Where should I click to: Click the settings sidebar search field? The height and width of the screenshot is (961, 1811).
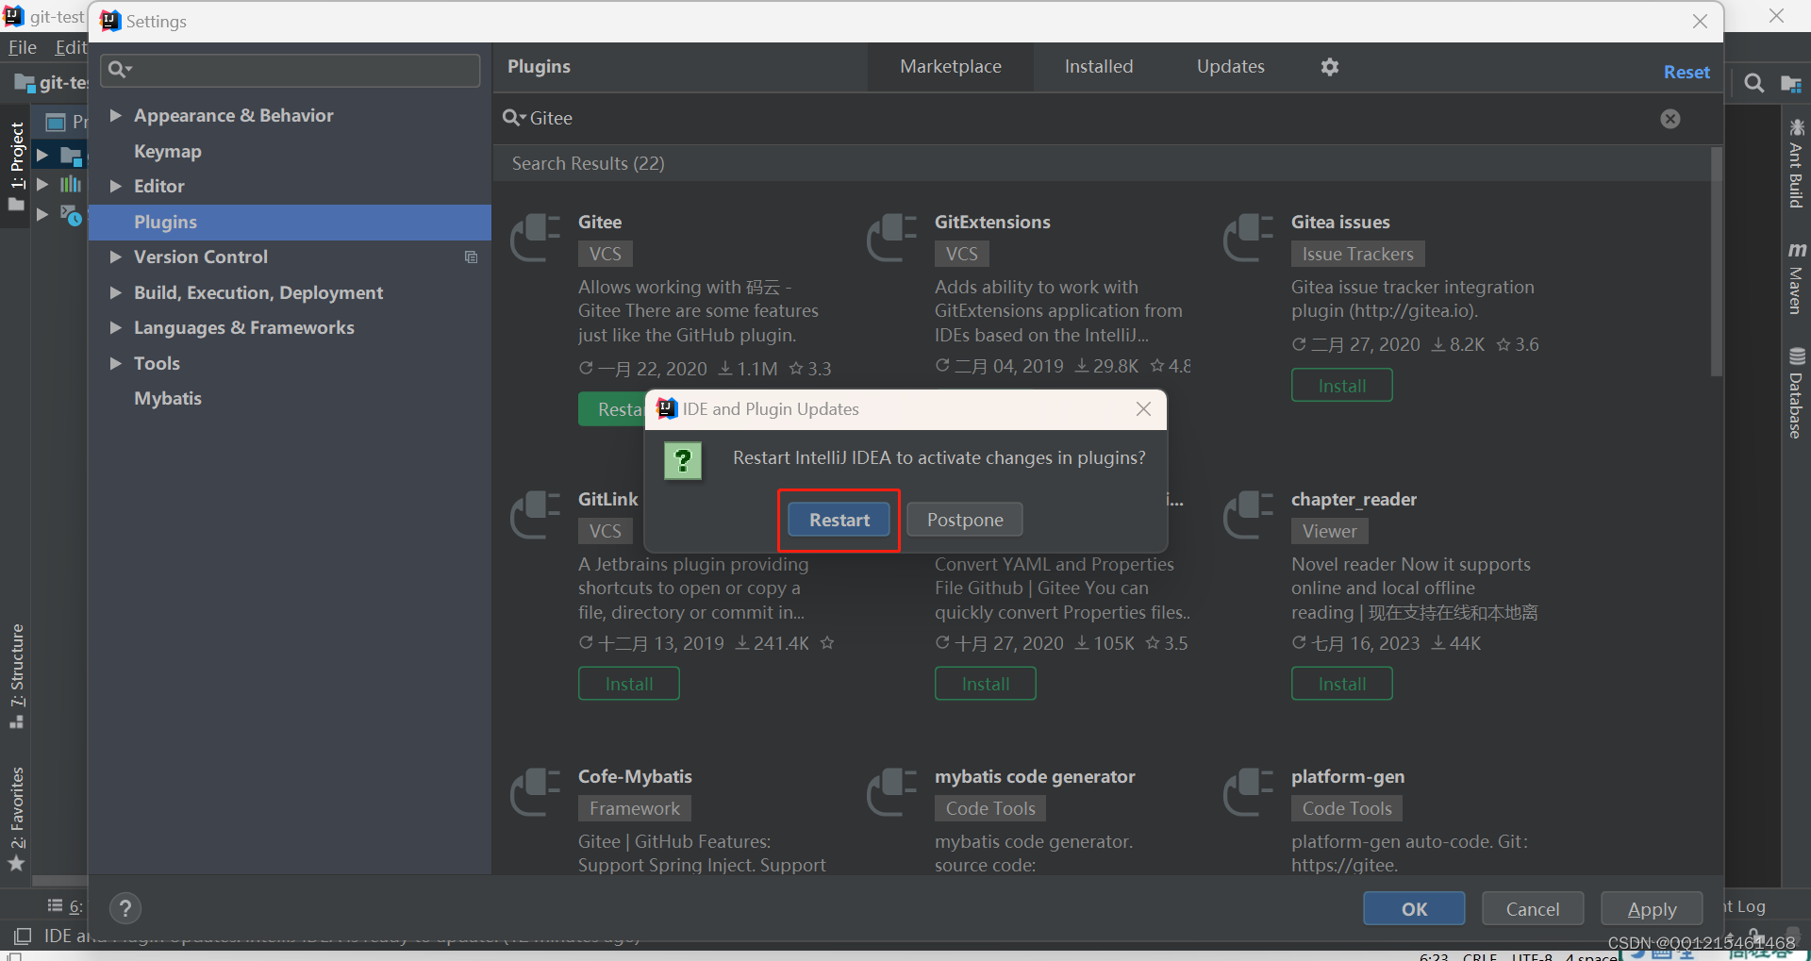coord(291,70)
